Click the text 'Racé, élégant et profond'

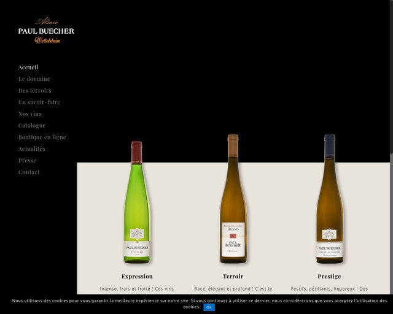pyautogui.click(x=222, y=289)
